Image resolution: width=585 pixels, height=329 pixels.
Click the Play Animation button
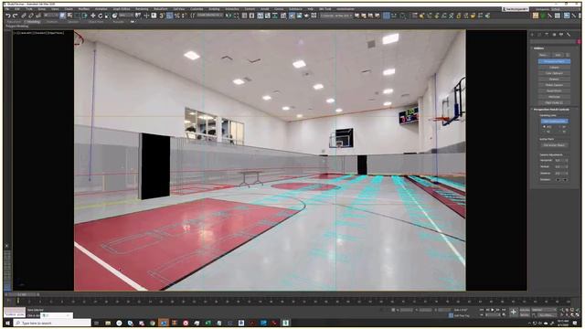point(492,310)
